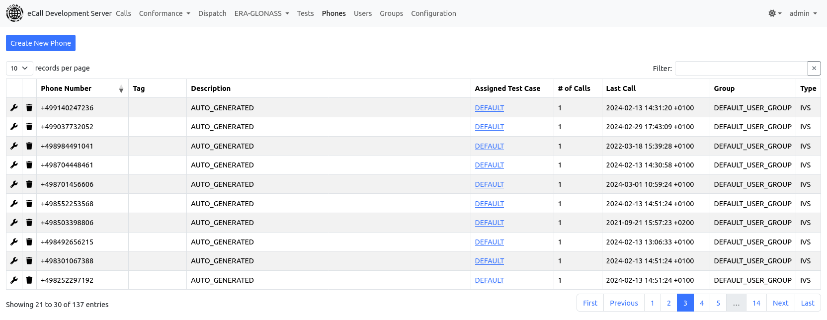Open the gear theme dropdown

[774, 13]
